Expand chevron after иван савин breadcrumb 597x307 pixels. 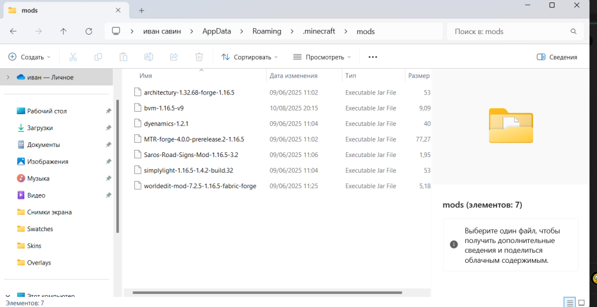point(192,32)
